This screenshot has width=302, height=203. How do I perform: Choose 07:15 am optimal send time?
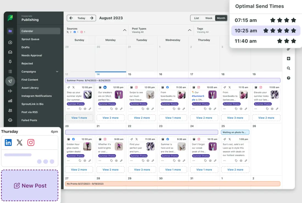[x=266, y=20]
